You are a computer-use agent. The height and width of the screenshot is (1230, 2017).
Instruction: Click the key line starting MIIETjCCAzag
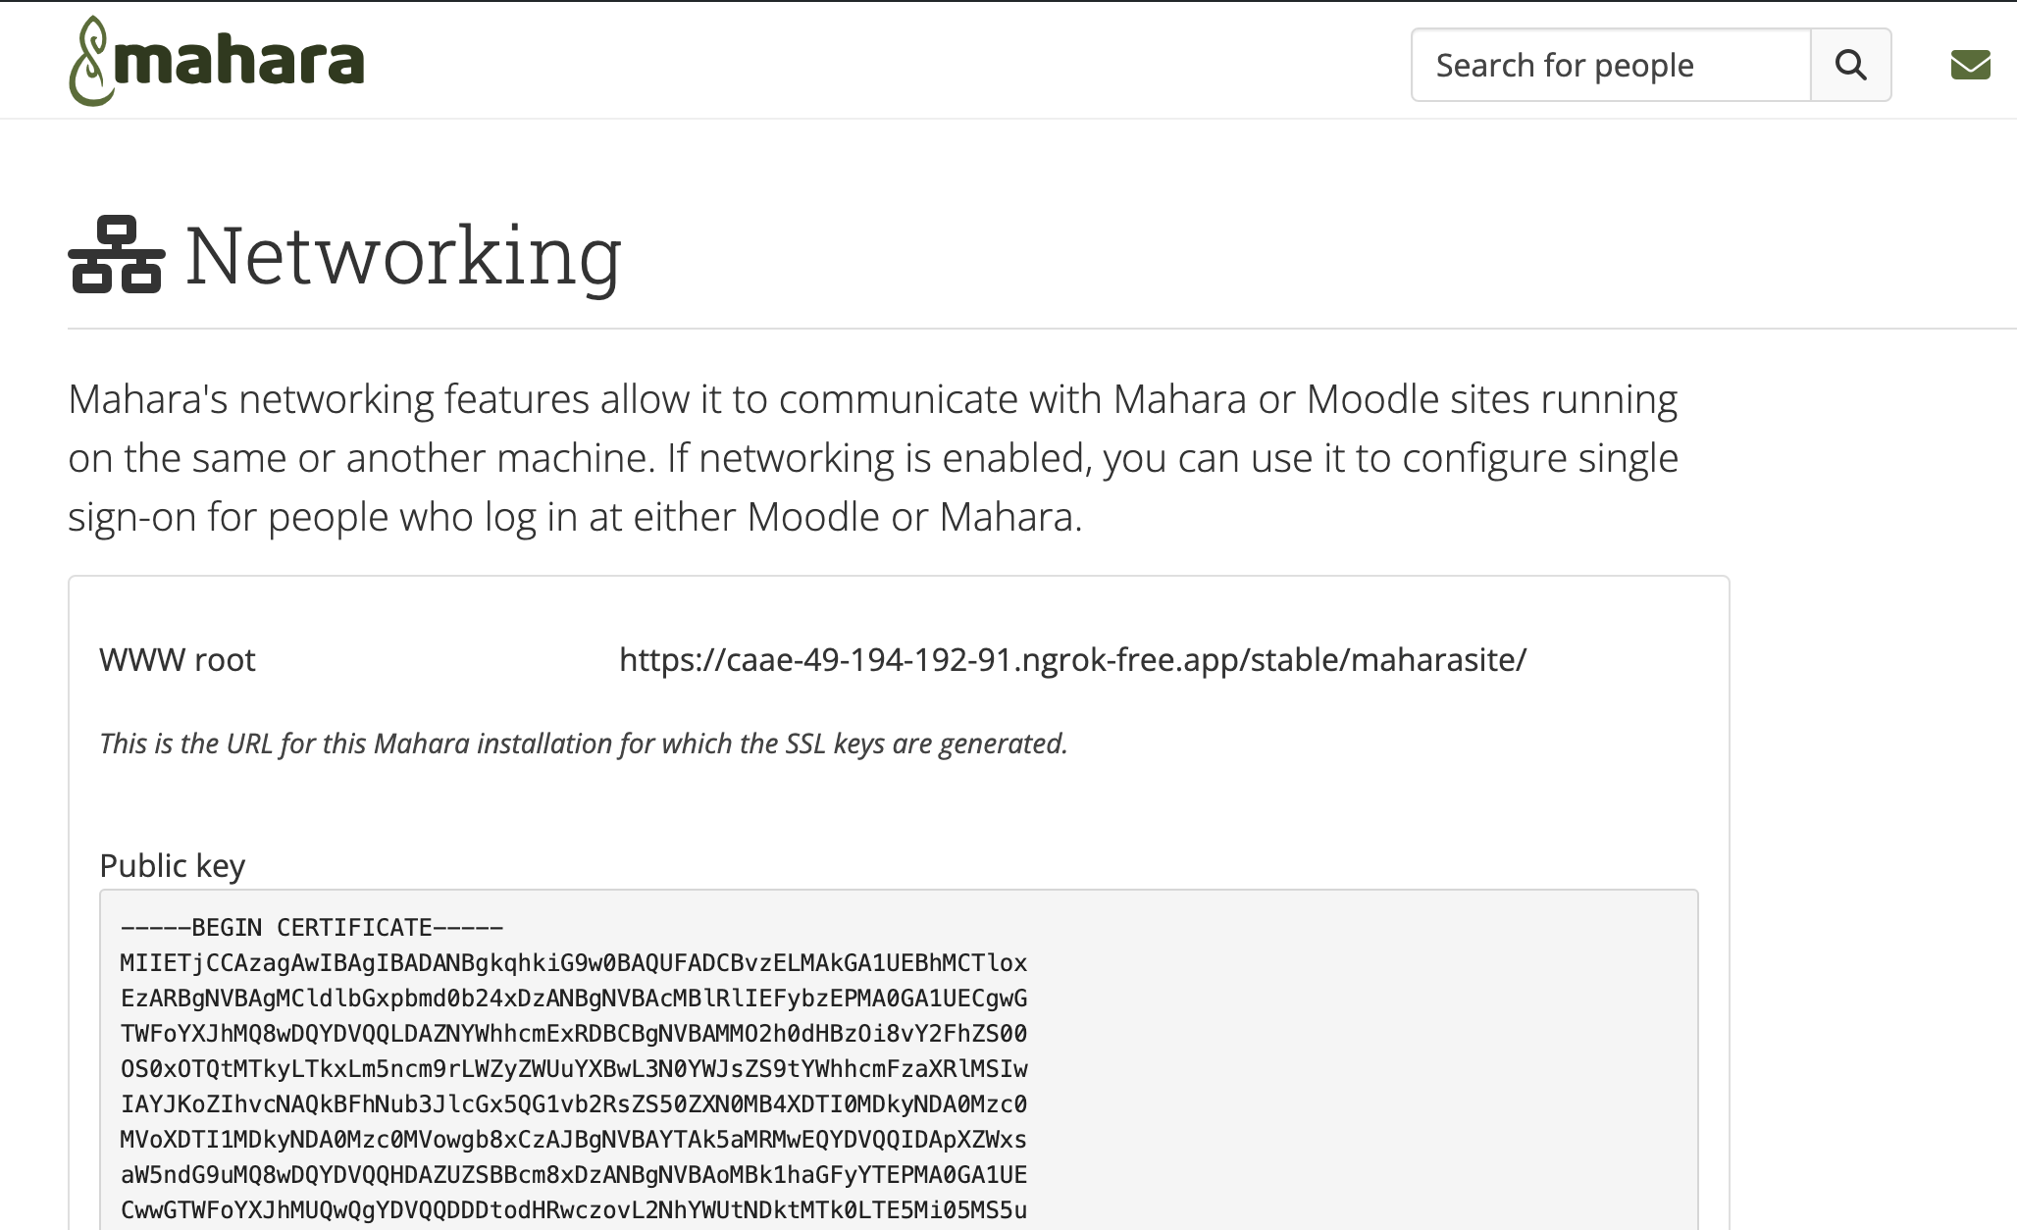(x=574, y=963)
